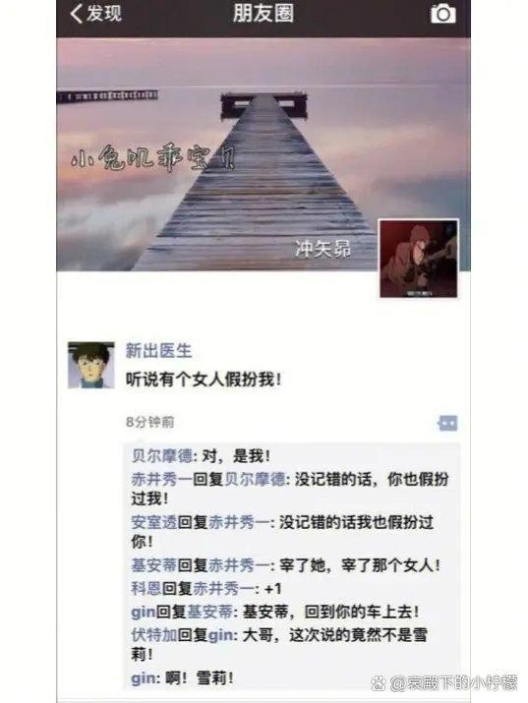Open 新出医生 username link
528x703 pixels.
tap(158, 351)
